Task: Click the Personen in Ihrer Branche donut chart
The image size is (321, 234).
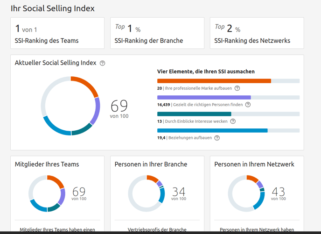Action: [147, 194]
